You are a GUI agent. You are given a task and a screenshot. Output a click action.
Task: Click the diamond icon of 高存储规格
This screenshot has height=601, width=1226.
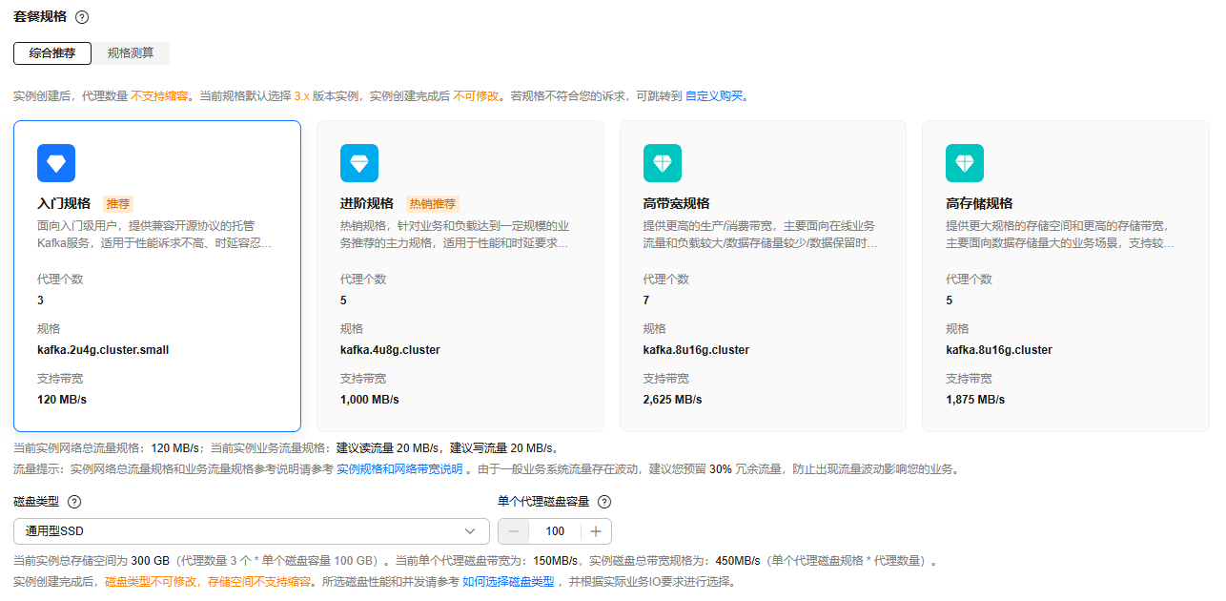pos(965,163)
